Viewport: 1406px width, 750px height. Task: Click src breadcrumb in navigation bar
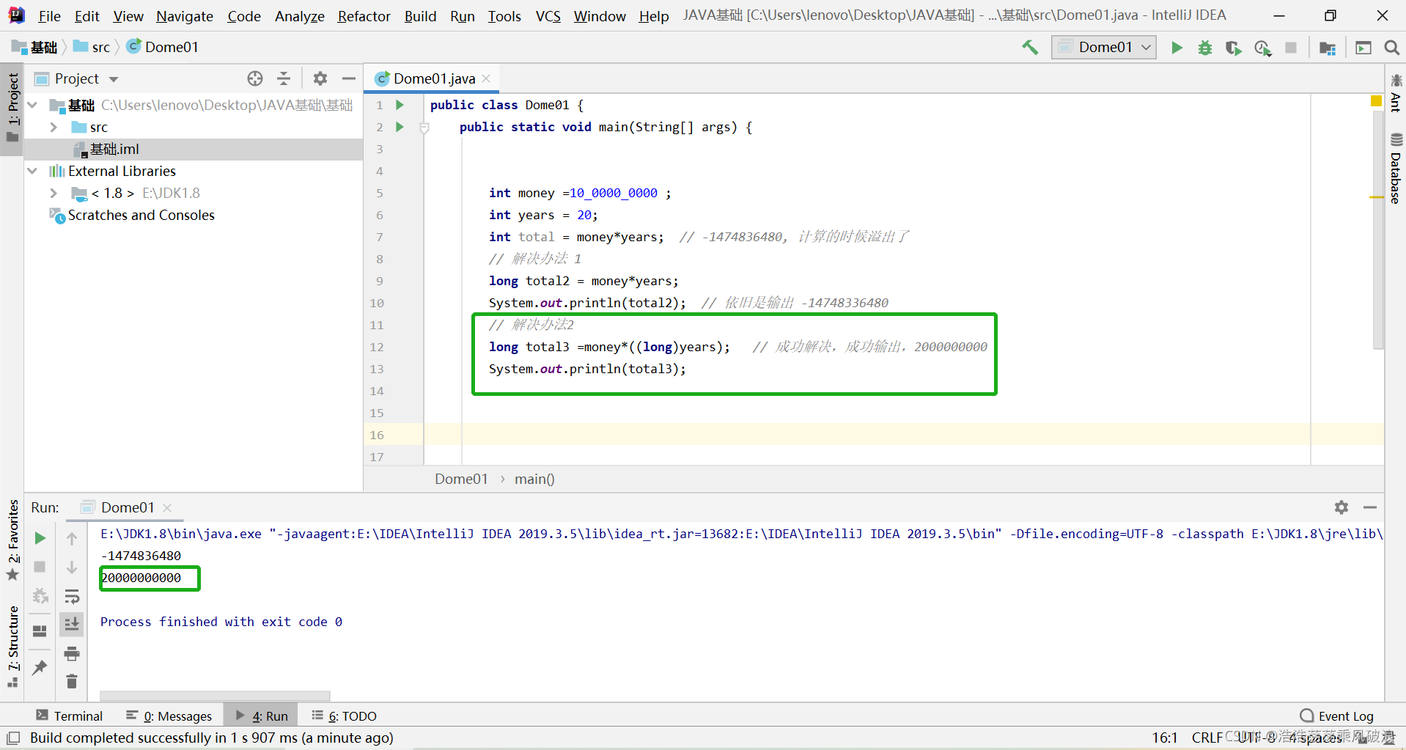click(x=92, y=48)
